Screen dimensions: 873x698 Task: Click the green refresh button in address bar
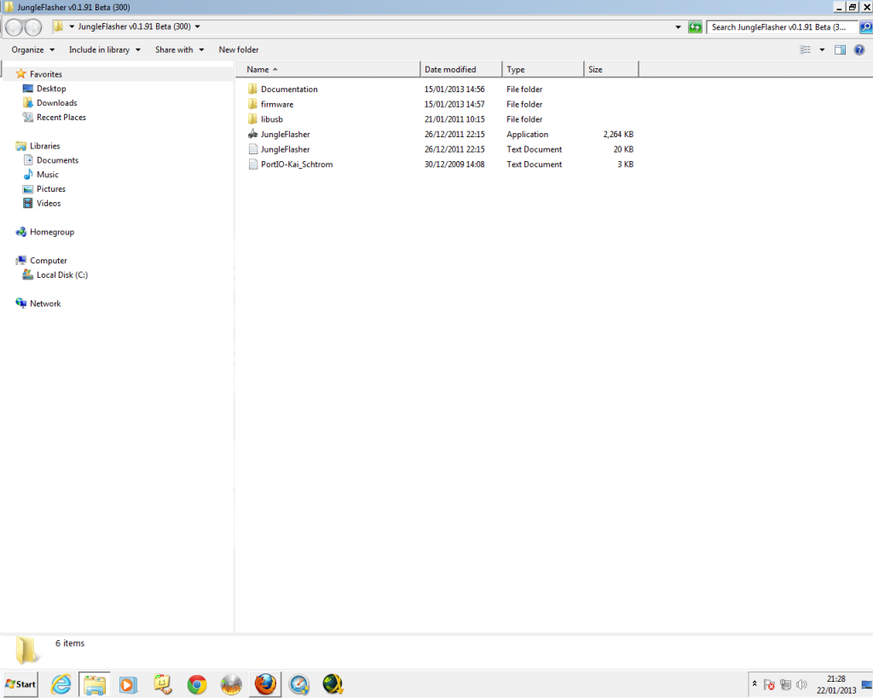(x=696, y=27)
